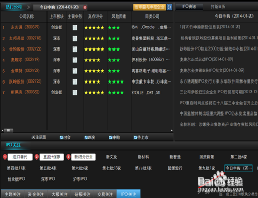The image size is (258, 198).
Task: Open main business document for 东方通
Action: (75, 27)
